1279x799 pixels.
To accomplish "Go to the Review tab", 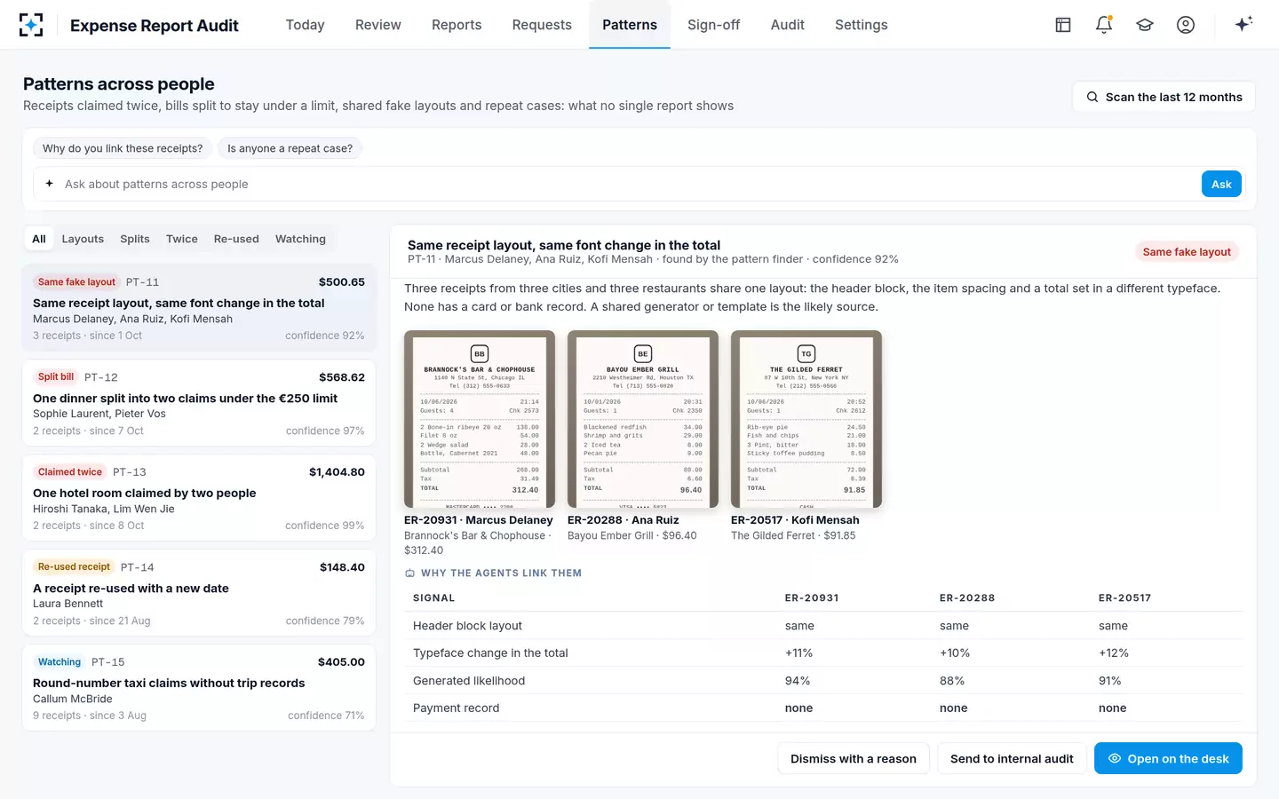I will [x=378, y=25].
